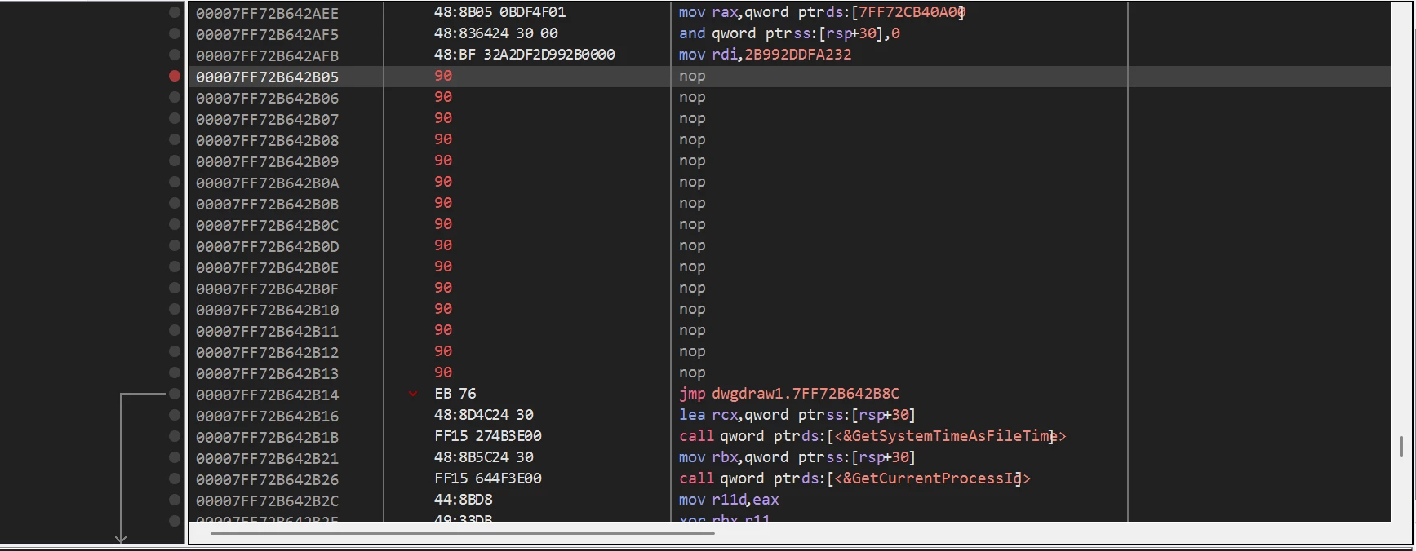
Task: Click the red jump arrow next to EB 76
Action: 413,395
